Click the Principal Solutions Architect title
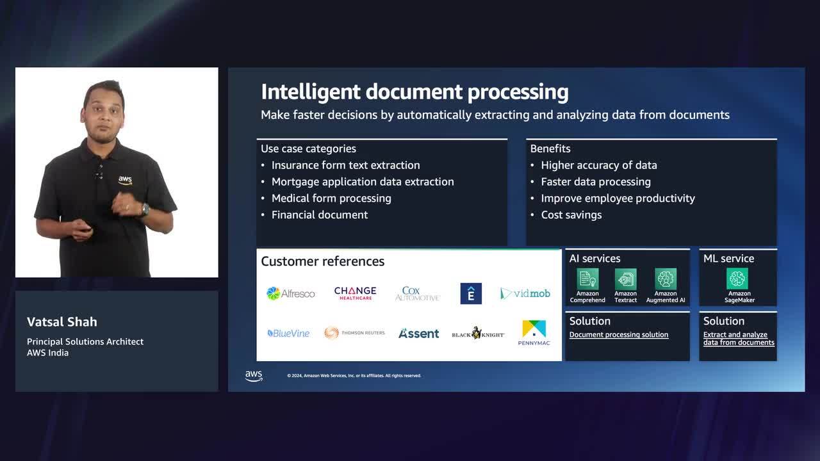 pos(85,342)
